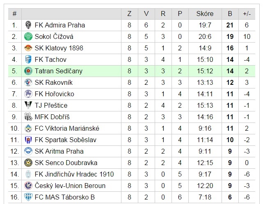Image resolution: width=263 pixels, height=204 pixels.
Task: Select the SK Aritma Praha team name
Action: click(x=59, y=152)
